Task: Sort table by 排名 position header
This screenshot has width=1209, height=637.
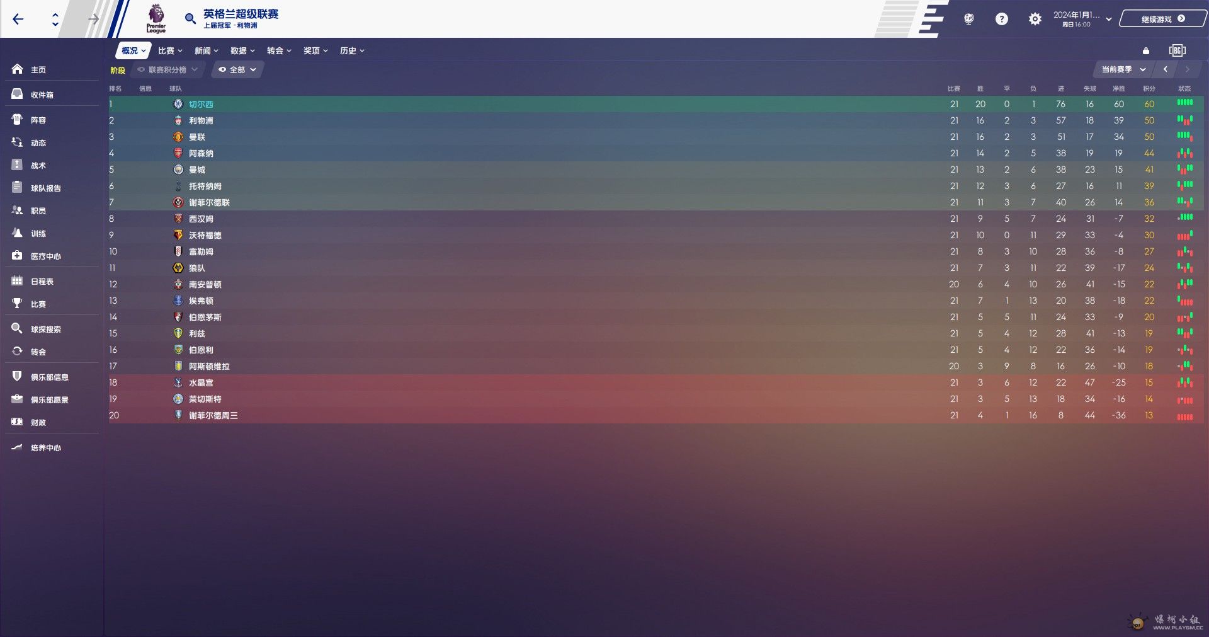Action: tap(115, 89)
